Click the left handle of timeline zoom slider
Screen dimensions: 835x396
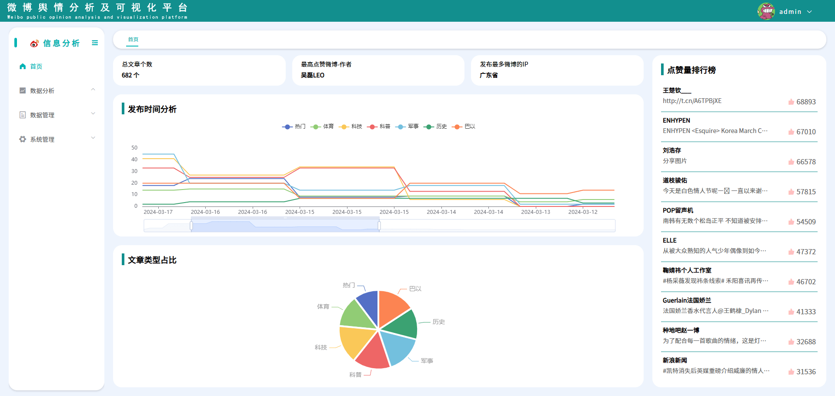[x=191, y=226]
